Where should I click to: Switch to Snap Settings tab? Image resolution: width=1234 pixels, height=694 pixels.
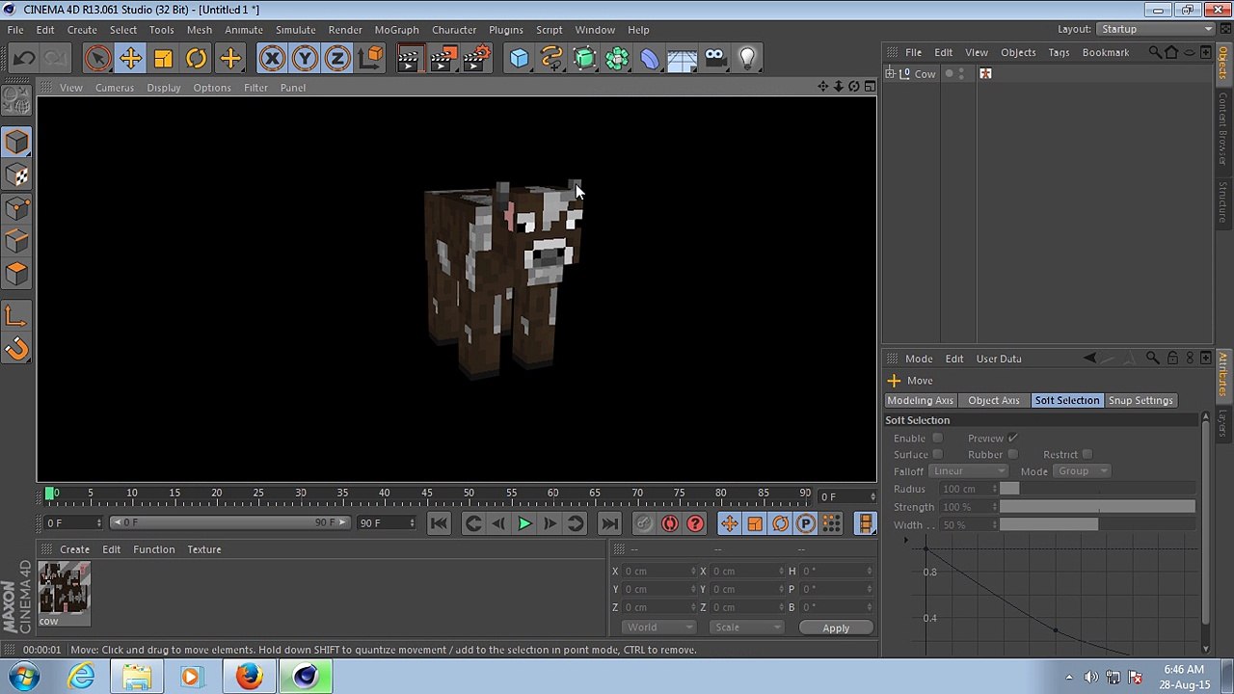coord(1140,401)
